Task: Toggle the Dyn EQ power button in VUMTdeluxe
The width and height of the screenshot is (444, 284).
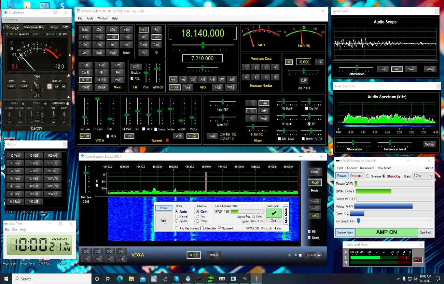Action: coord(45,103)
